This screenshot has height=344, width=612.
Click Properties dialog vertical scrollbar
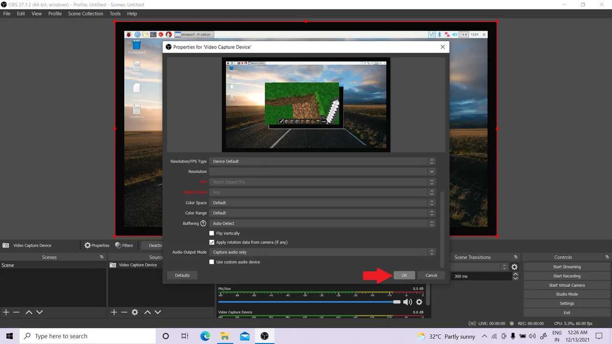pyautogui.click(x=442, y=229)
